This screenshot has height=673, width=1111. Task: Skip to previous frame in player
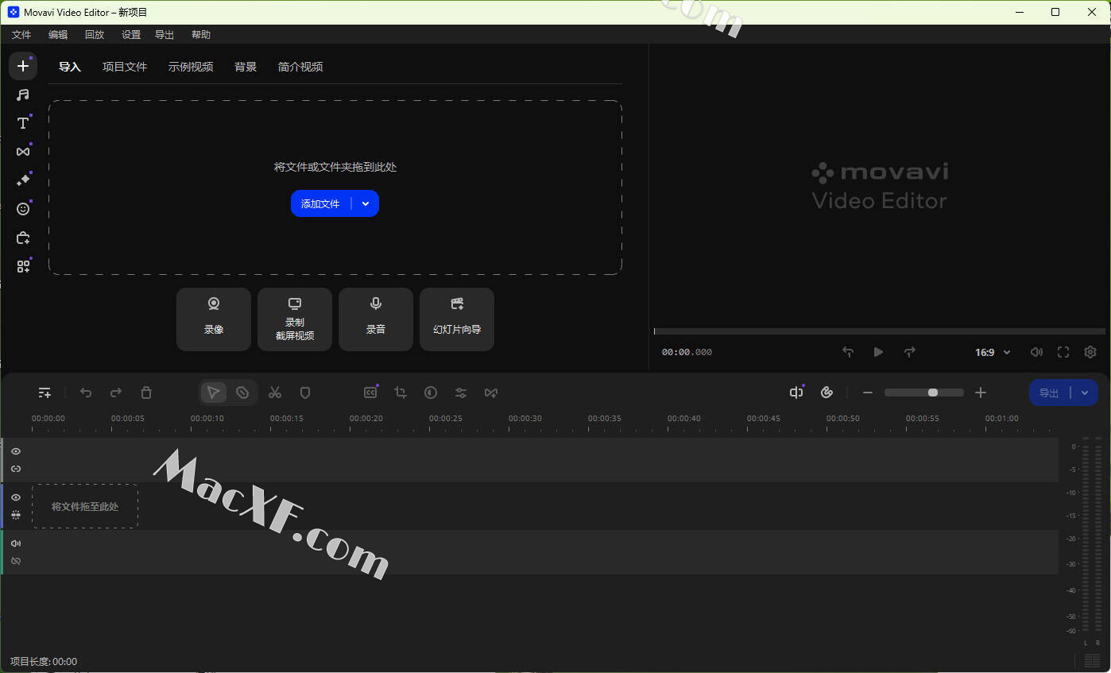(x=848, y=352)
